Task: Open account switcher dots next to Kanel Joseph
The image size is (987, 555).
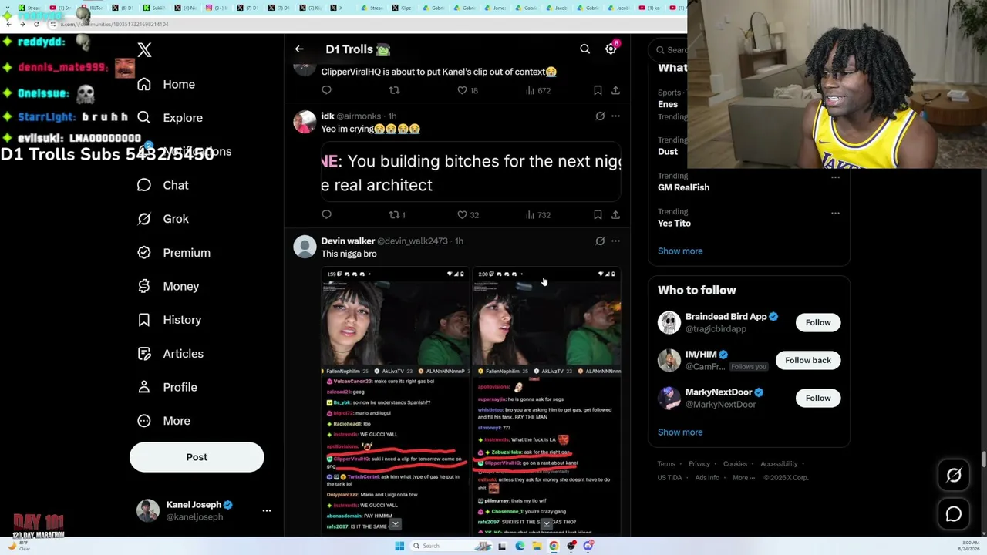Action: tap(267, 510)
